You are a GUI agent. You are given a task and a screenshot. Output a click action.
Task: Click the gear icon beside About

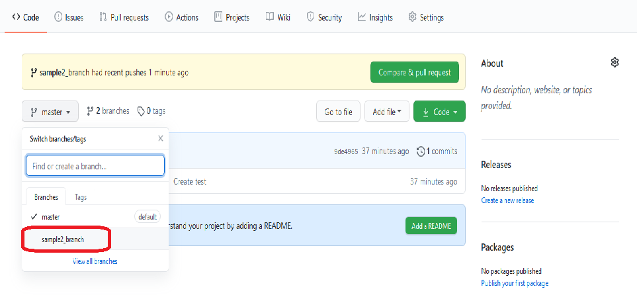click(x=615, y=62)
